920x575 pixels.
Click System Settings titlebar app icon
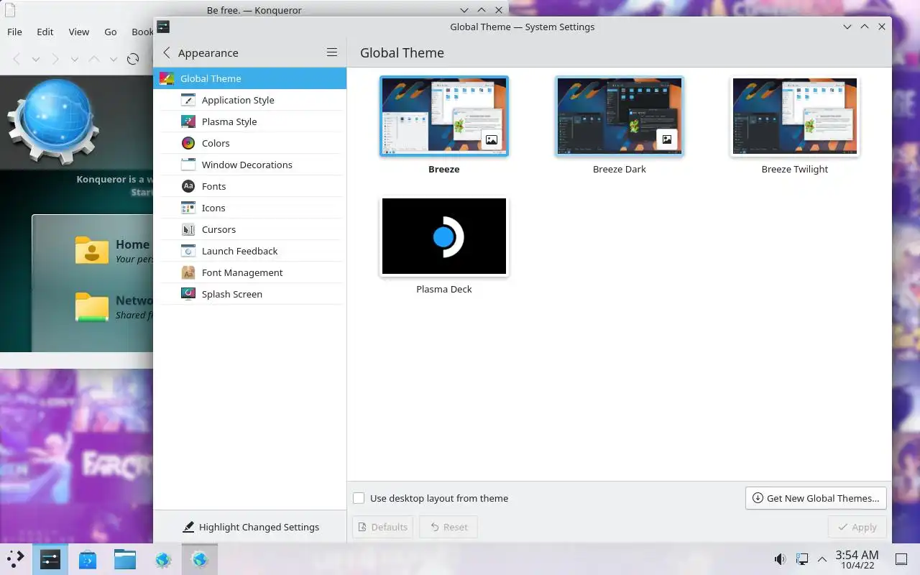(x=163, y=27)
